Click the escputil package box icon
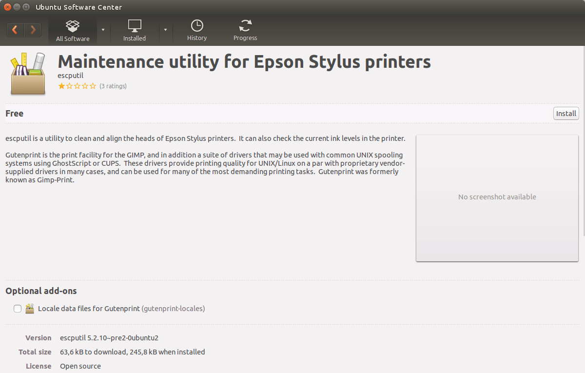Image resolution: width=585 pixels, height=373 pixels. click(27, 74)
